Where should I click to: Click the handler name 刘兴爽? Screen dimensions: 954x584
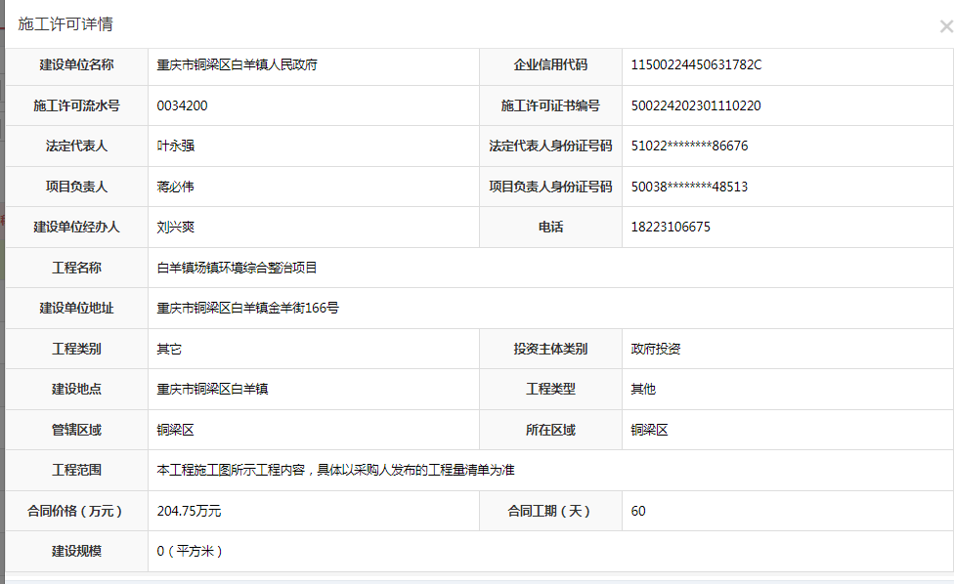pyautogui.click(x=176, y=228)
